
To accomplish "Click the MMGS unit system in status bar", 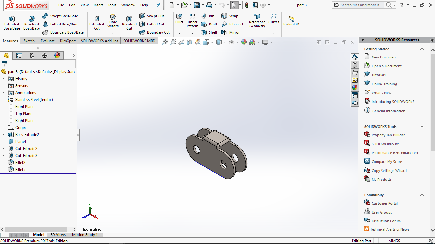I will (394, 241).
